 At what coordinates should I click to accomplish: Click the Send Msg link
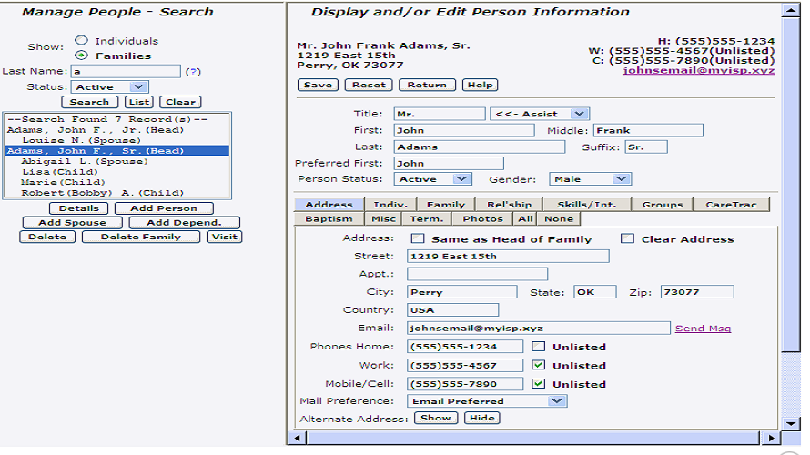(703, 328)
